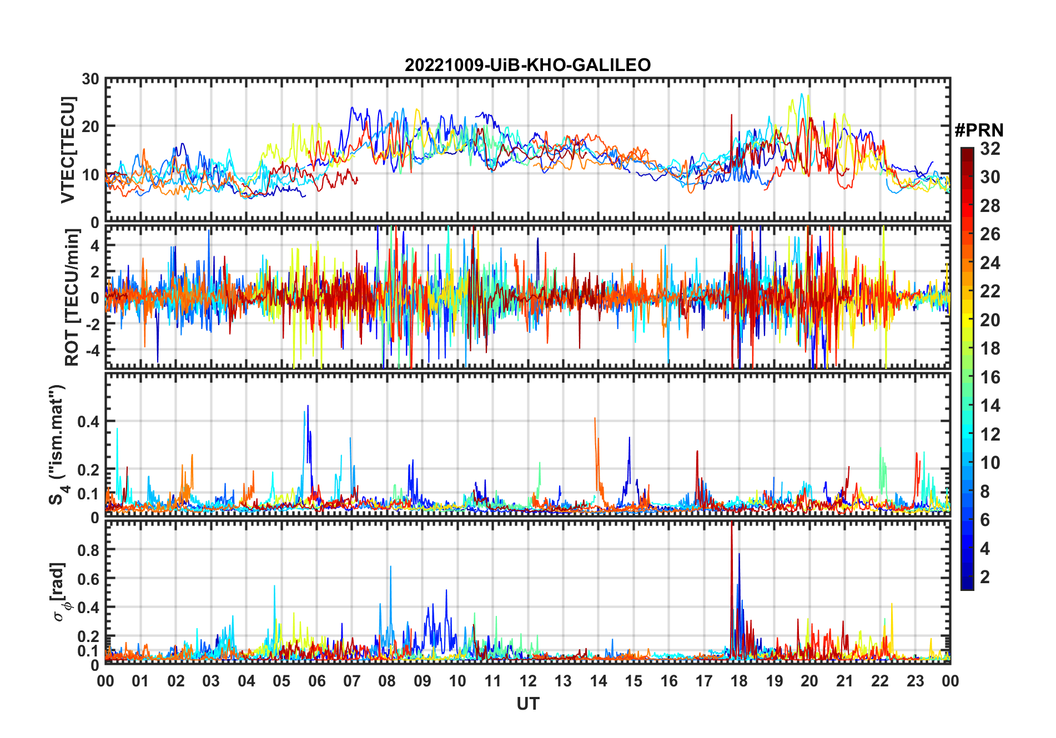The image size is (1056, 738).
Task: Click the "ROT [TECU/min]" y-axis label
Action: pyautogui.click(x=72, y=297)
